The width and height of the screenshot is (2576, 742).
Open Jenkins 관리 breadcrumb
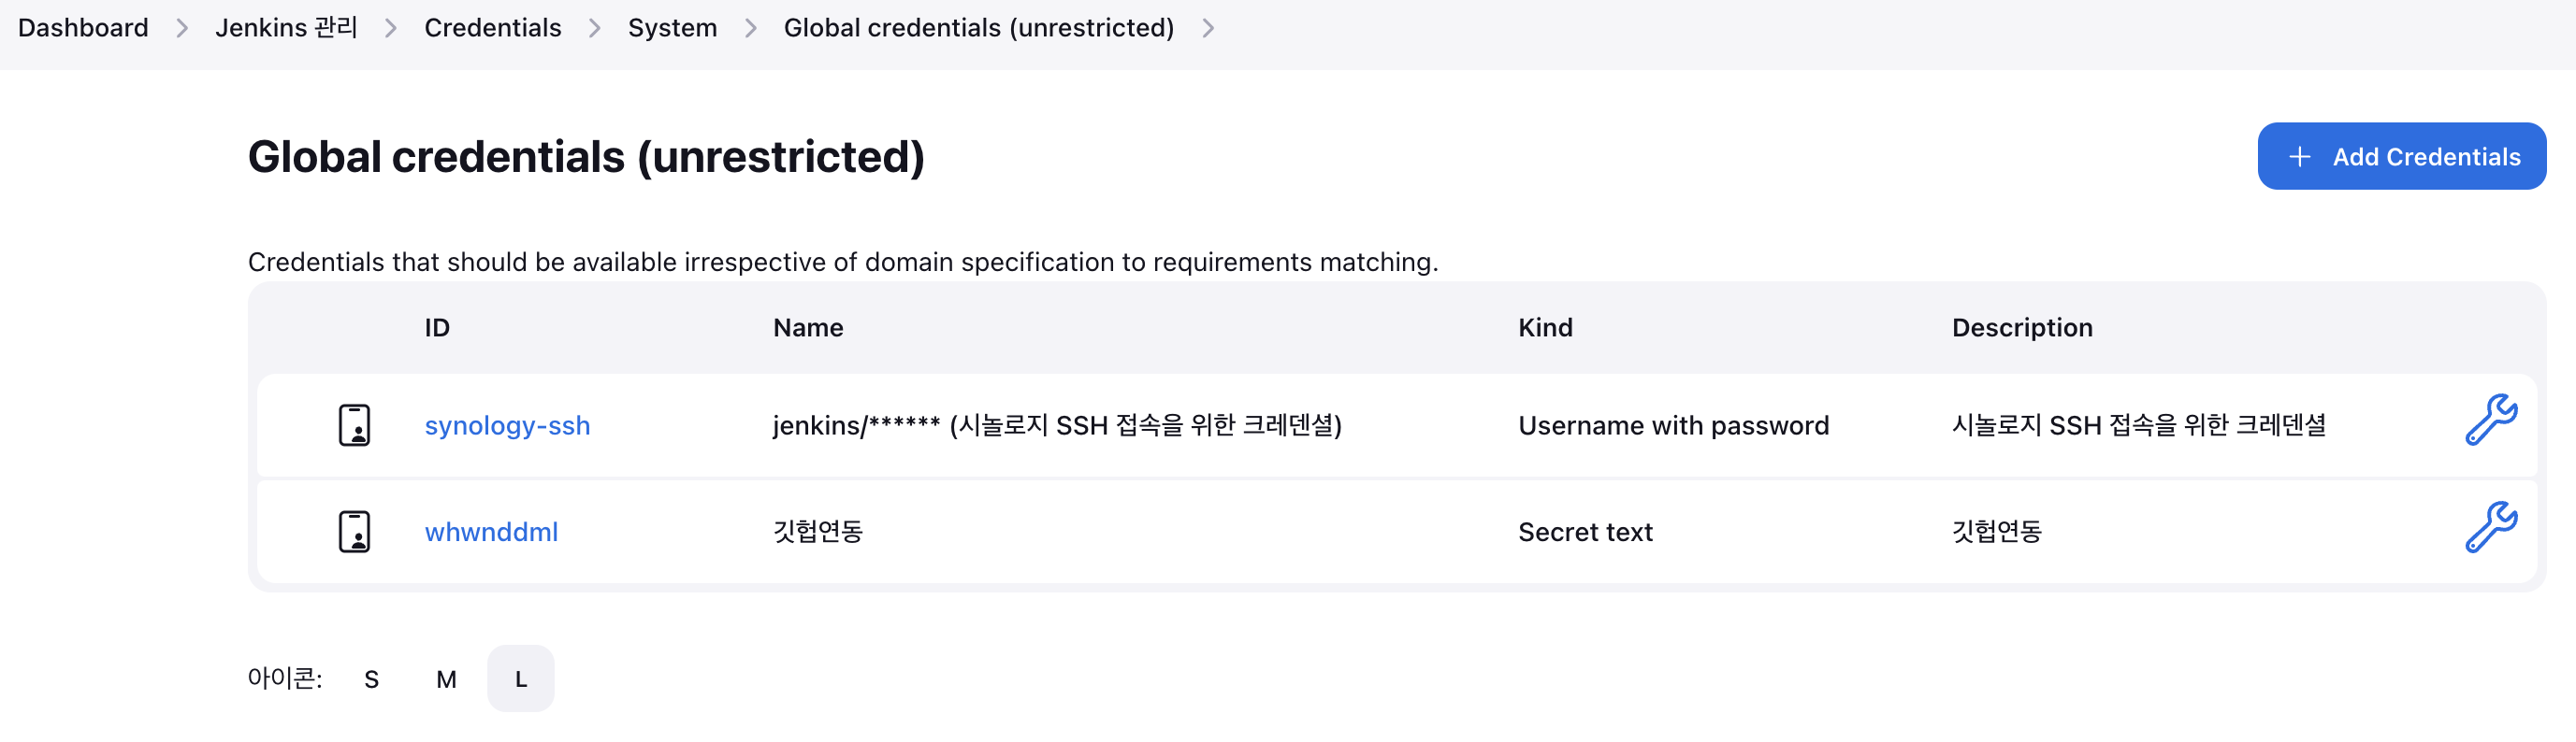[x=286, y=28]
